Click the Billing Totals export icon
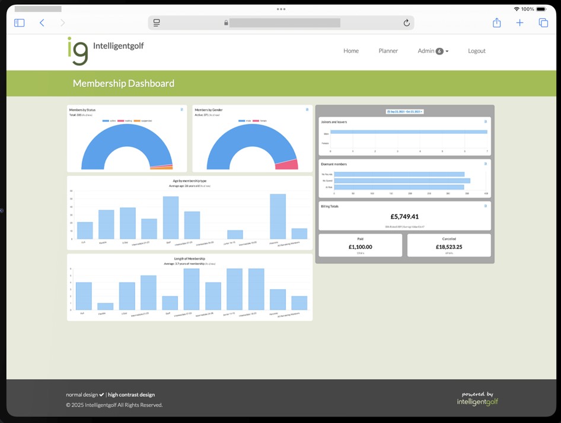 (485, 206)
